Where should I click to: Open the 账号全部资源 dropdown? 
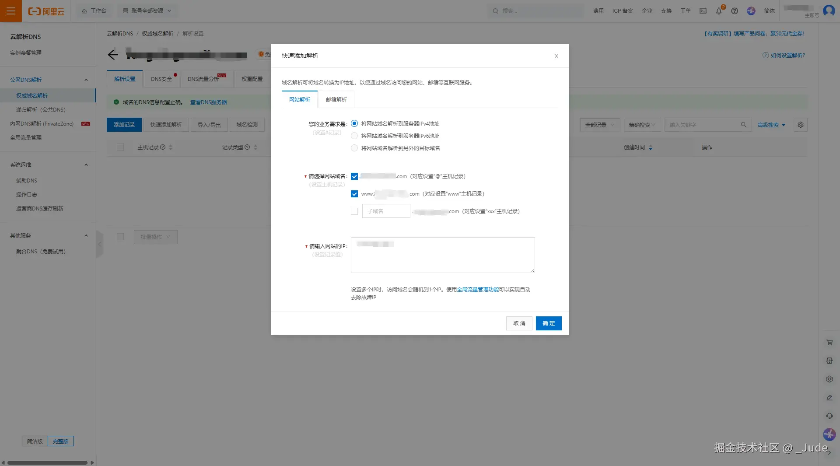147,11
